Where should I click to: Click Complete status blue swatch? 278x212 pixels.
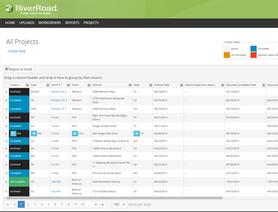(x=254, y=49)
